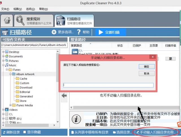
Task: Click 确定 in the dialog
Action: (146, 67)
